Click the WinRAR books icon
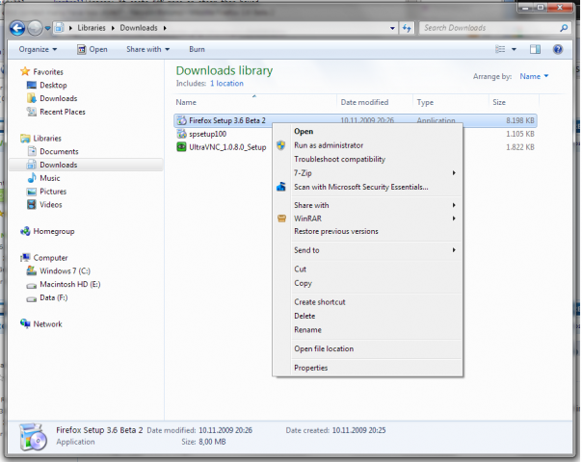 [281, 218]
